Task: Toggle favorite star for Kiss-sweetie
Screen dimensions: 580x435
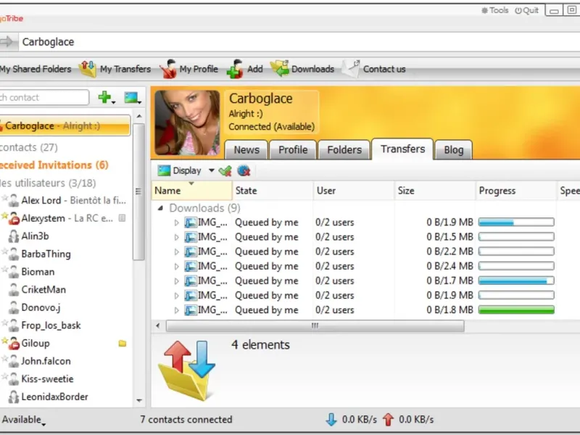Action: pos(4,376)
